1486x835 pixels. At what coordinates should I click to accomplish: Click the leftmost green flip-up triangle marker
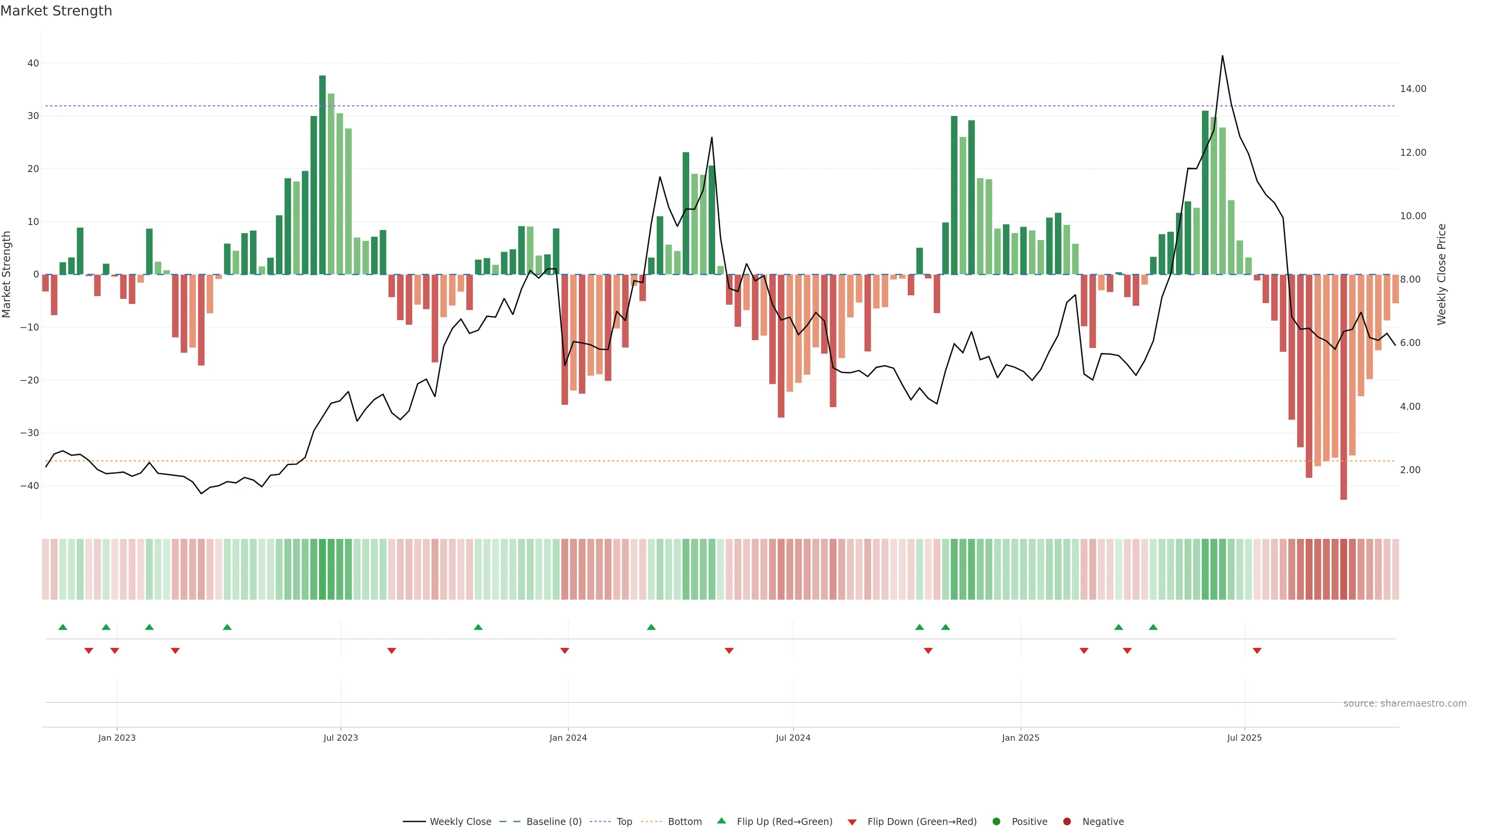[63, 627]
